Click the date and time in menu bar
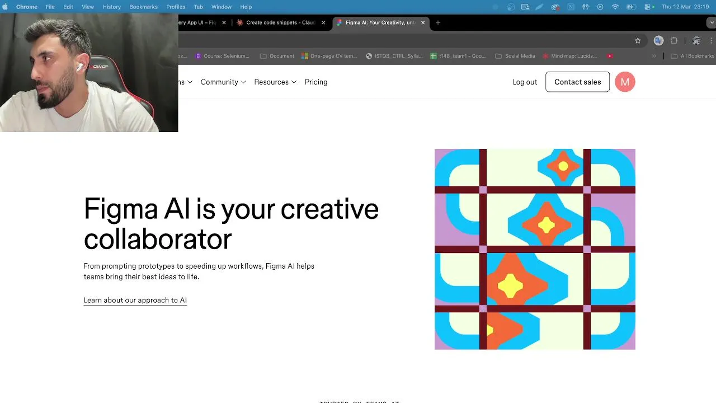 coord(685,7)
